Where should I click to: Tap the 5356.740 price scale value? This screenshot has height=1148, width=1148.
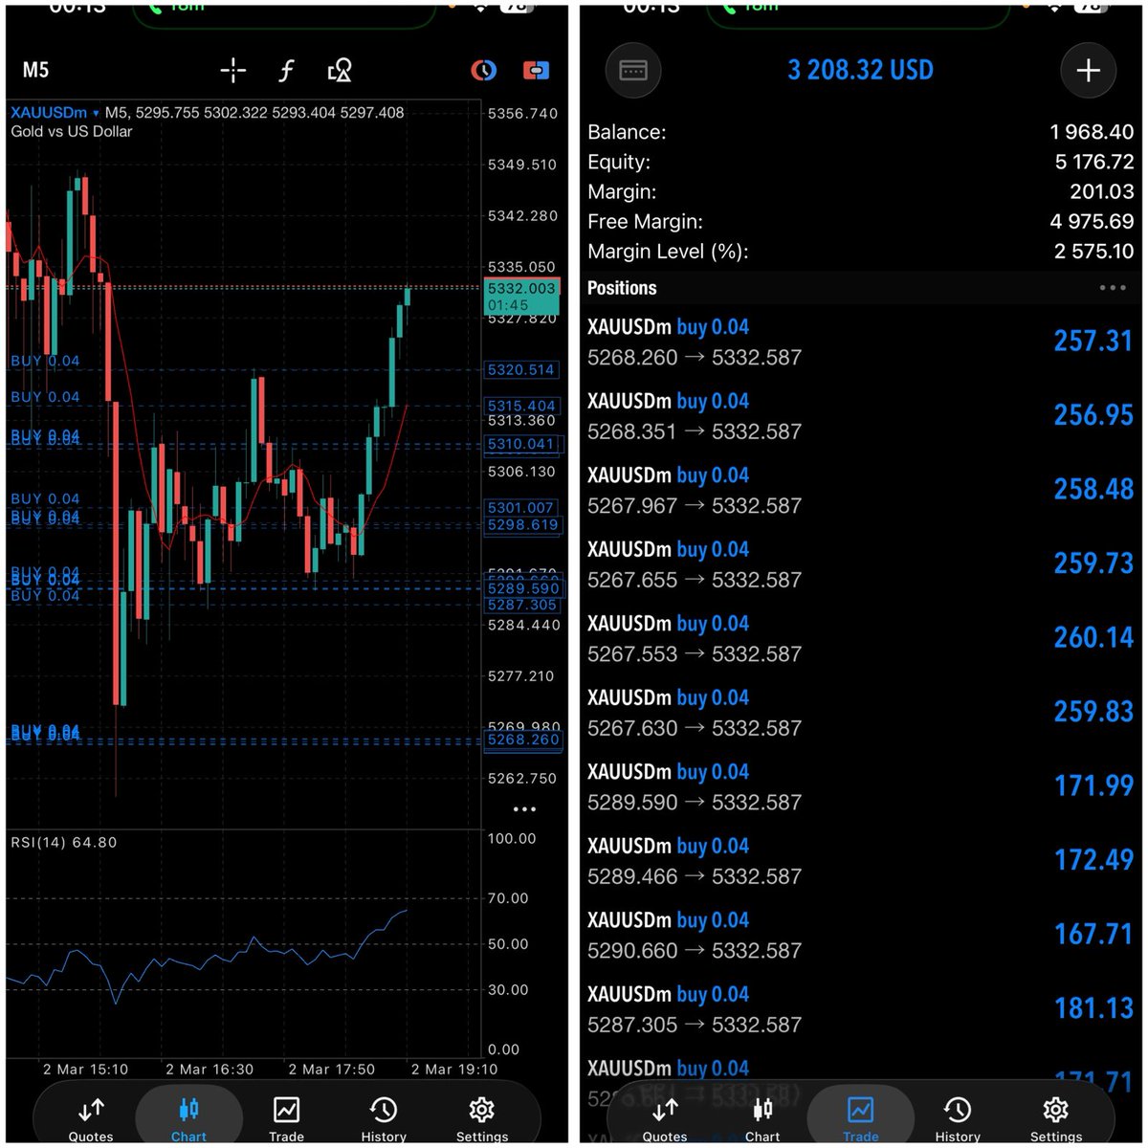[x=522, y=114]
